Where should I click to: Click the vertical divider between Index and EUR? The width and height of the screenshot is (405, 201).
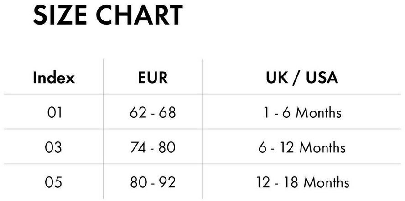coord(104,130)
